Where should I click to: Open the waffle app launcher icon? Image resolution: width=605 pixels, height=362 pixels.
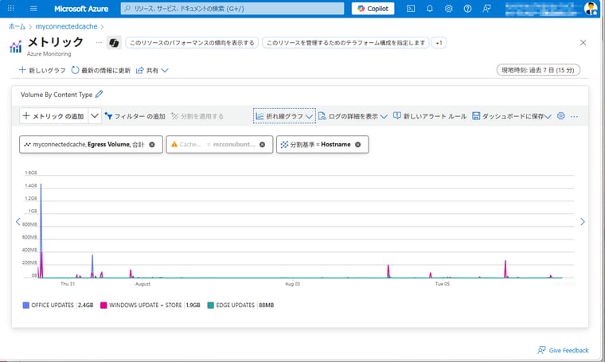tap(11, 9)
